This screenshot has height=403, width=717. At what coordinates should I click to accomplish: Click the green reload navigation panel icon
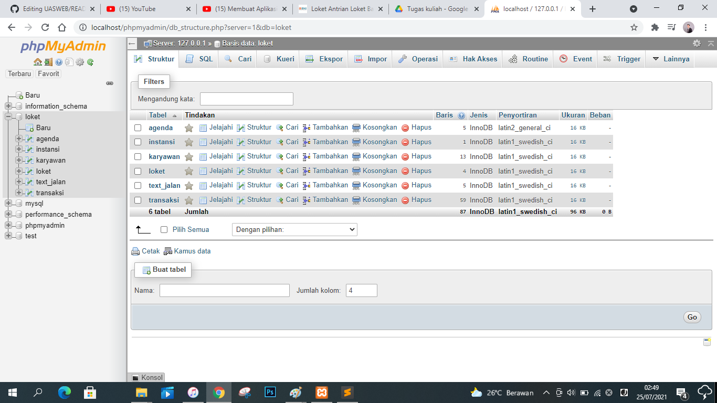89,61
